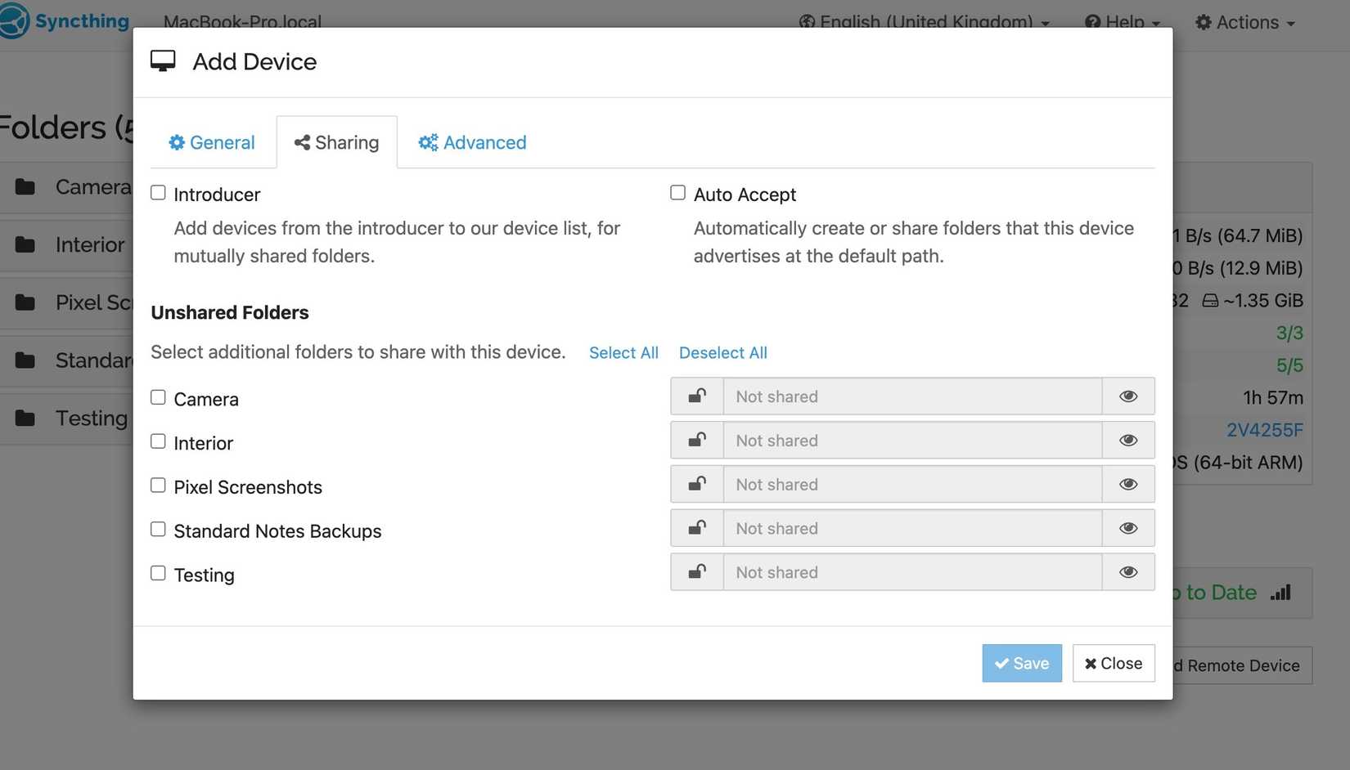Image resolution: width=1350 pixels, height=770 pixels.
Task: Click the Interior password field reading Not shared
Action: click(x=912, y=441)
